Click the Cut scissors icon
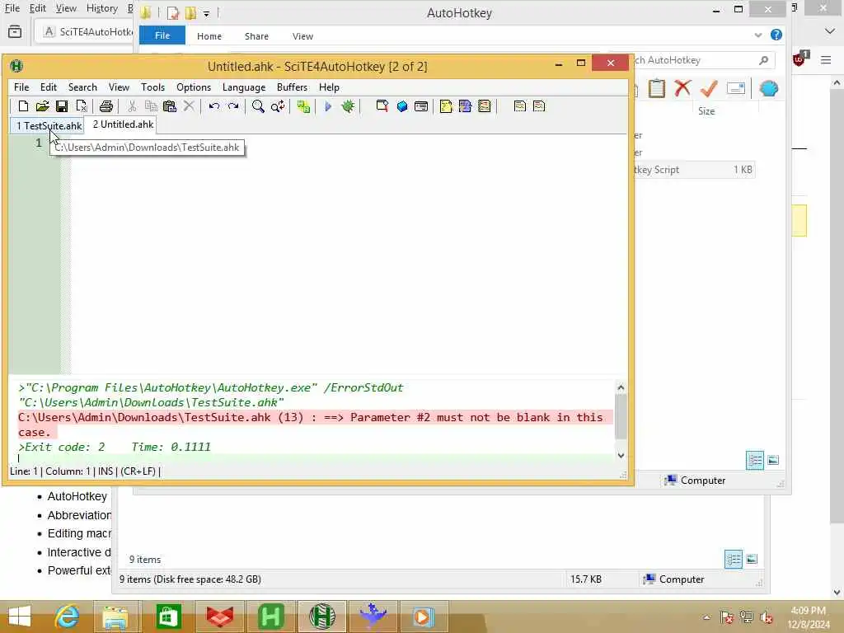Image resolution: width=844 pixels, height=633 pixels. pyautogui.click(x=132, y=106)
